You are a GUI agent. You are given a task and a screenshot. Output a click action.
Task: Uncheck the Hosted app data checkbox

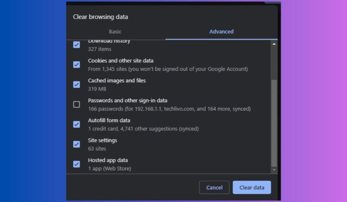pyautogui.click(x=77, y=164)
